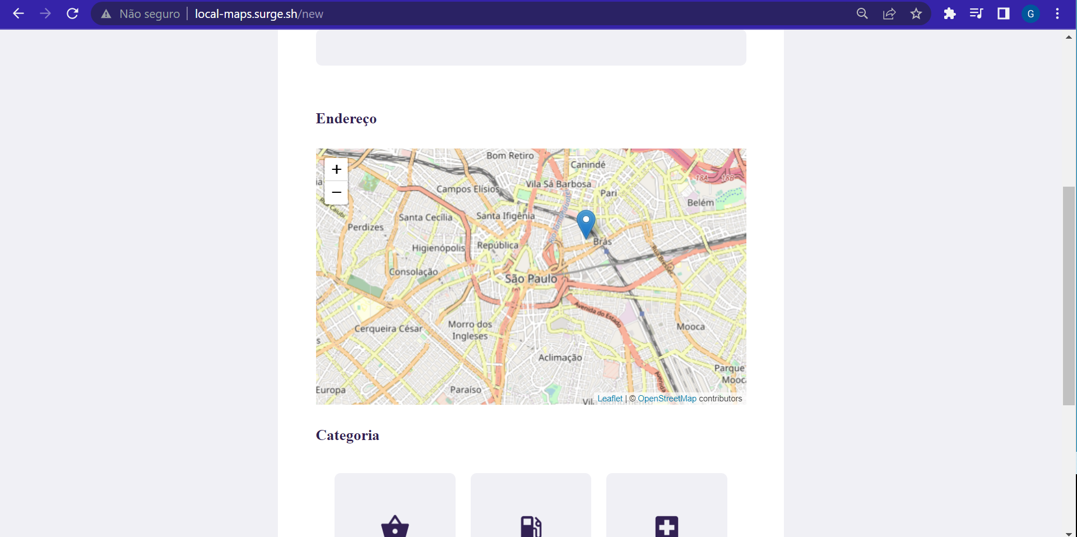The width and height of the screenshot is (1077, 537).
Task: Open the browser zoom magnifier icon
Action: pyautogui.click(x=862, y=13)
